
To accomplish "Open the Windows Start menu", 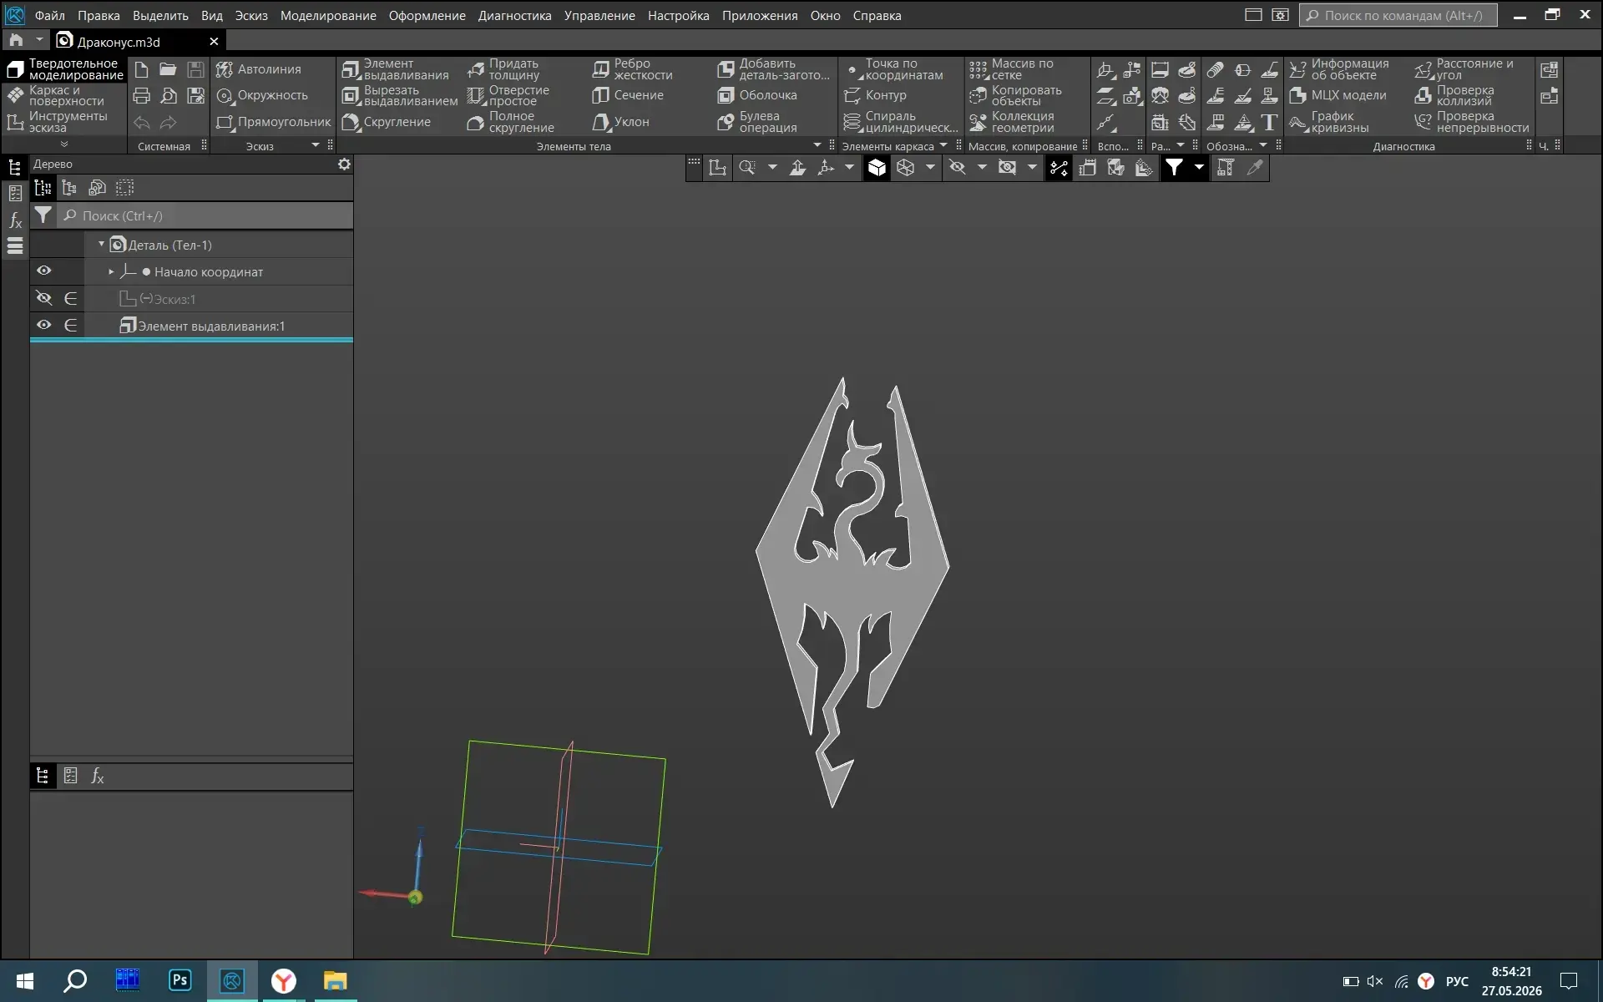I will coord(24,980).
